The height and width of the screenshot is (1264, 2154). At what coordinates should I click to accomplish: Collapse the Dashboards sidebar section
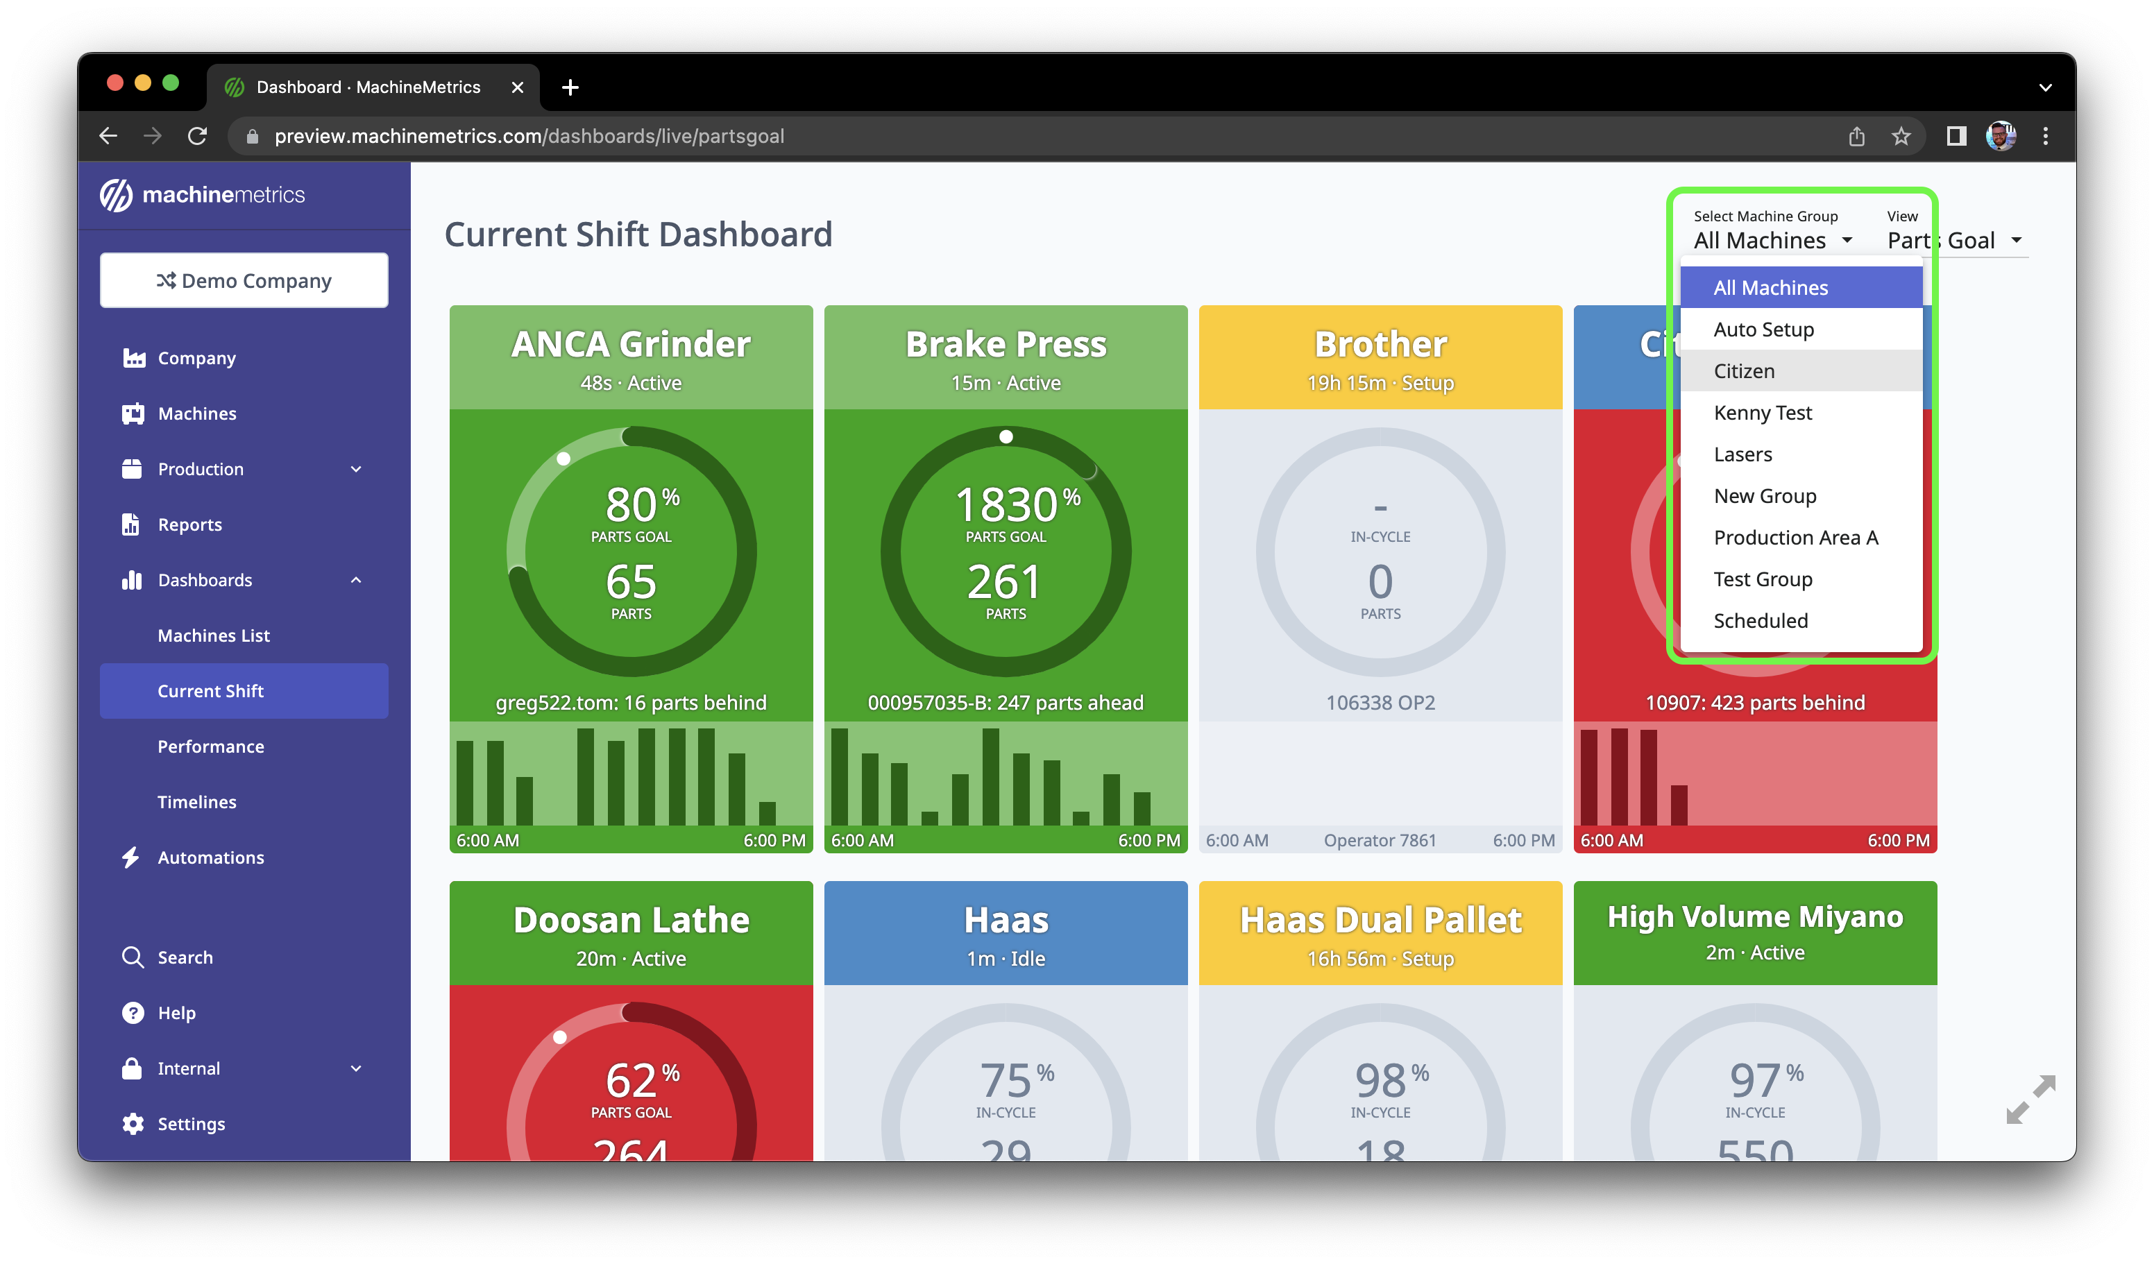pos(355,579)
